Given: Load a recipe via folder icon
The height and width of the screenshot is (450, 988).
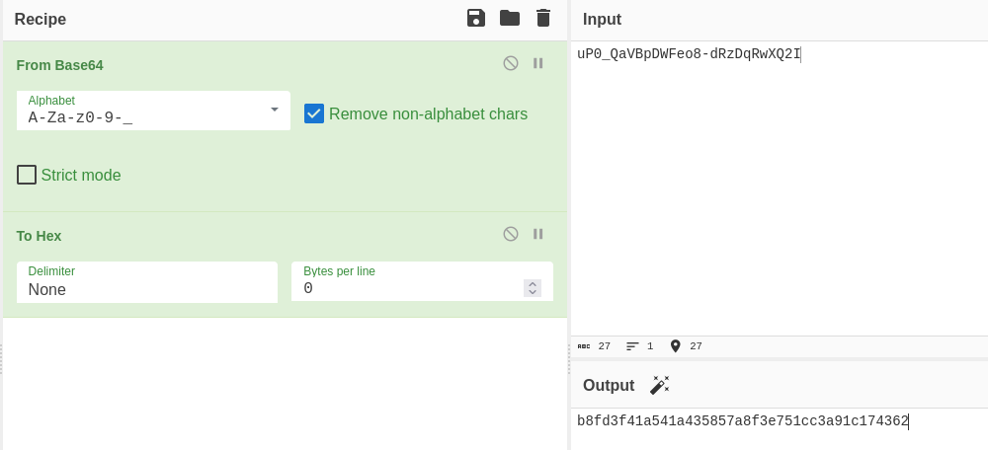Looking at the screenshot, I should click(510, 18).
